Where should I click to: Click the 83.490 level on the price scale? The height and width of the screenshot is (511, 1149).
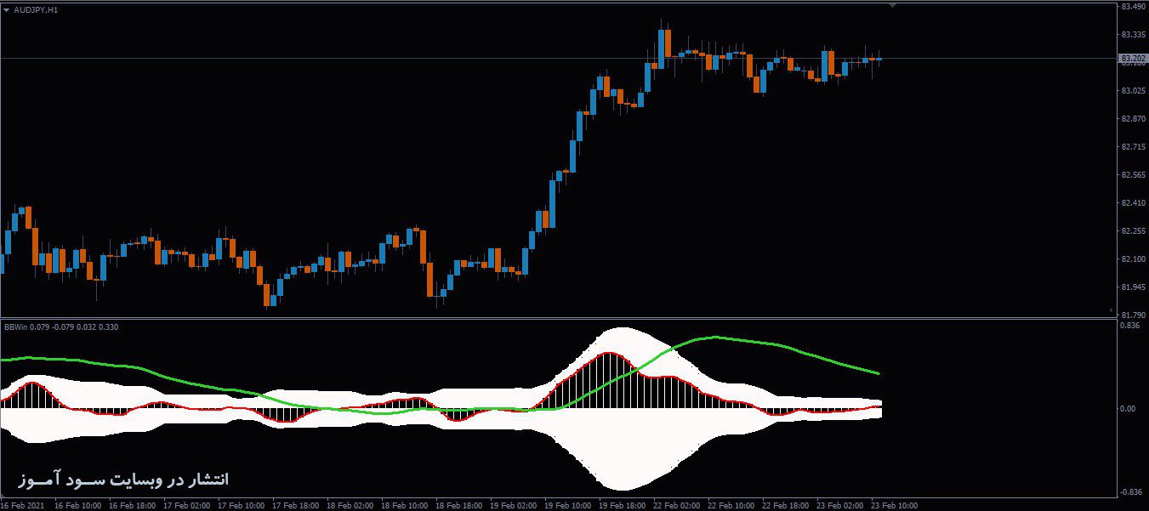(x=1132, y=7)
